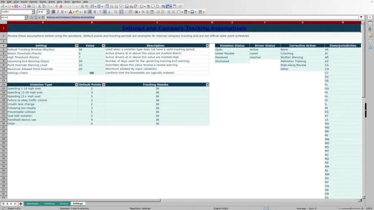Click the Preventable collision cell

pyautogui.click(x=43, y=112)
